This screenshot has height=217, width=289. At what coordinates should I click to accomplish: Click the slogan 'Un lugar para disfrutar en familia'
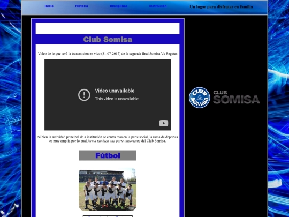click(x=221, y=7)
